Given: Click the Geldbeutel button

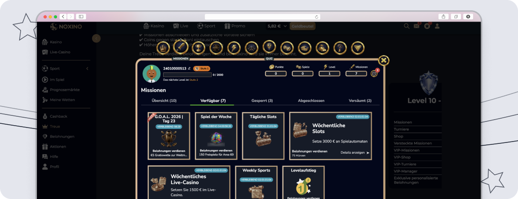Looking at the screenshot, I should 302,26.
